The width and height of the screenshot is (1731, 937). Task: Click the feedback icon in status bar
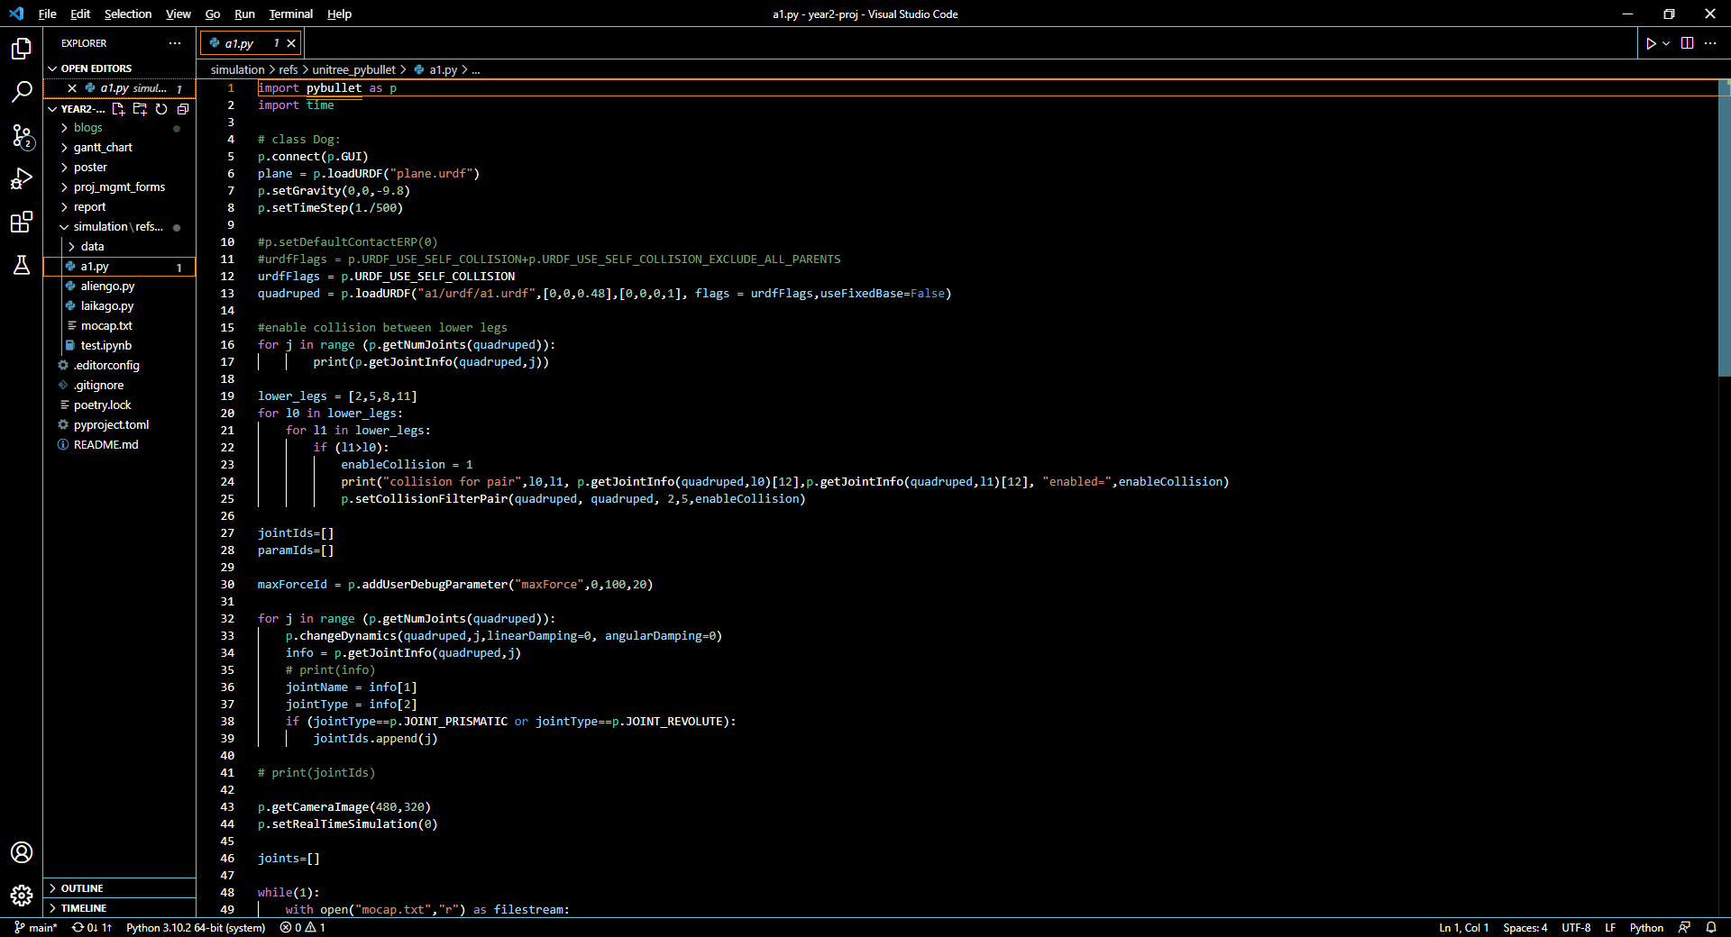(1684, 927)
